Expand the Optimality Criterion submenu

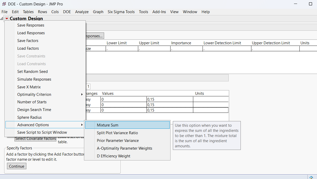click(34, 95)
